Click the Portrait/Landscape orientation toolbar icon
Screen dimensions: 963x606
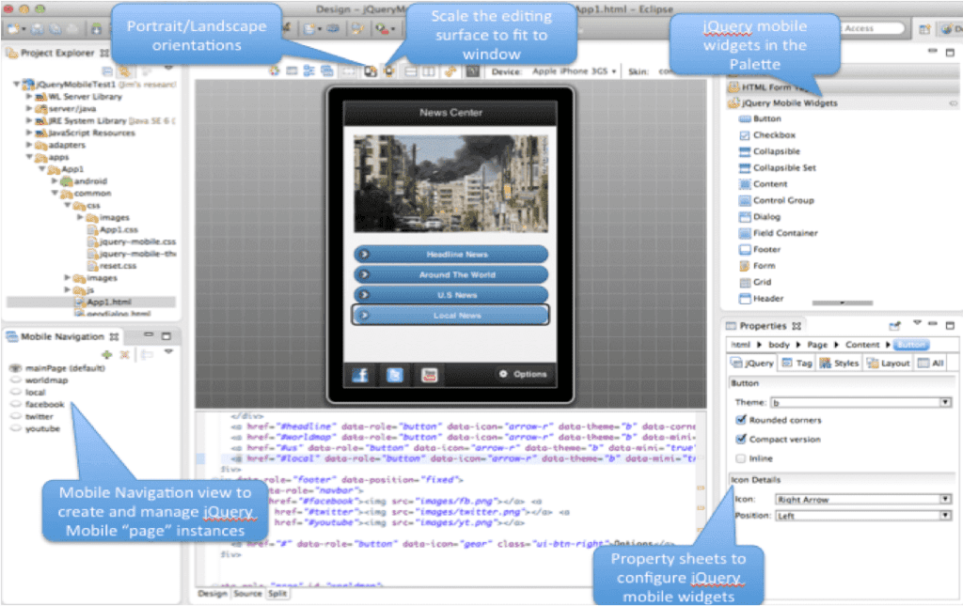pos(370,70)
